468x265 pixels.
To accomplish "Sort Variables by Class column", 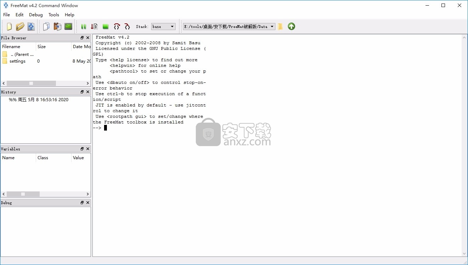I will 54,158.
